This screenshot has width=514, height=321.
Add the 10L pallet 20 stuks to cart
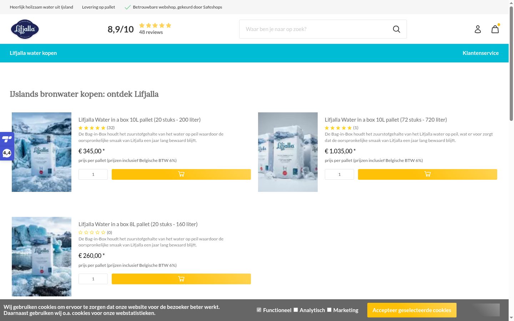click(x=181, y=174)
